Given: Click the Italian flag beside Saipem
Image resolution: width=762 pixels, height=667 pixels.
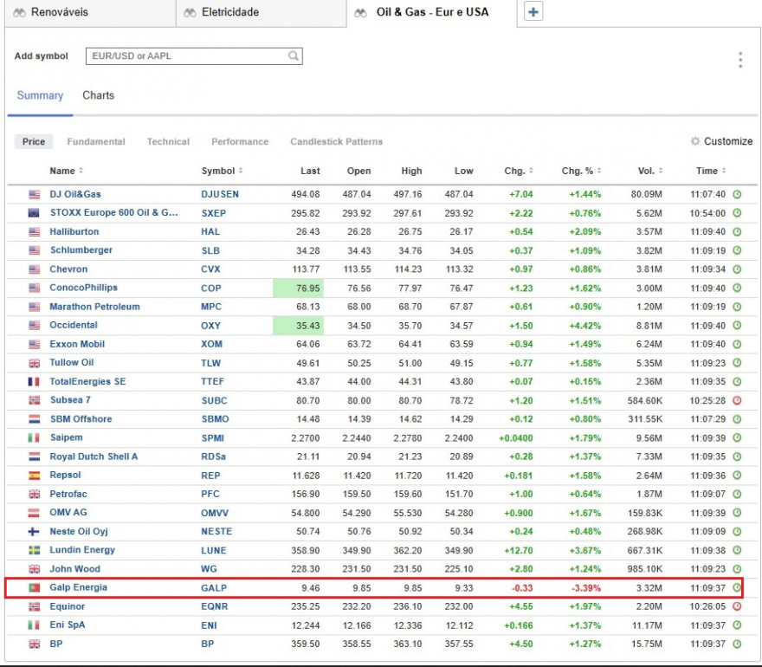Looking at the screenshot, I should click(x=34, y=438).
